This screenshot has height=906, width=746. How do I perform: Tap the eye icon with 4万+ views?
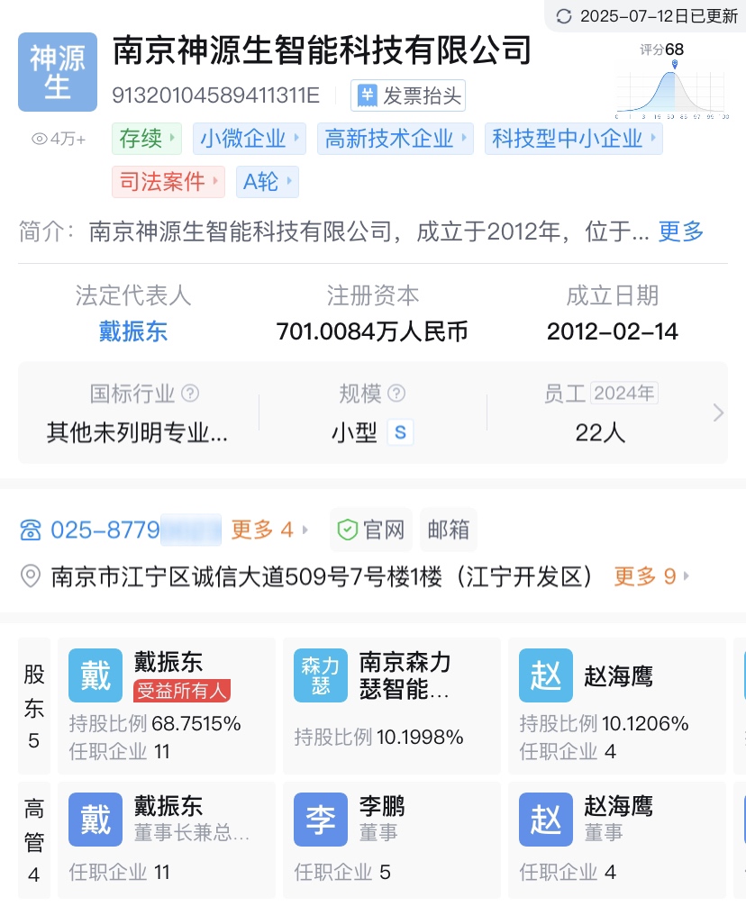[39, 139]
